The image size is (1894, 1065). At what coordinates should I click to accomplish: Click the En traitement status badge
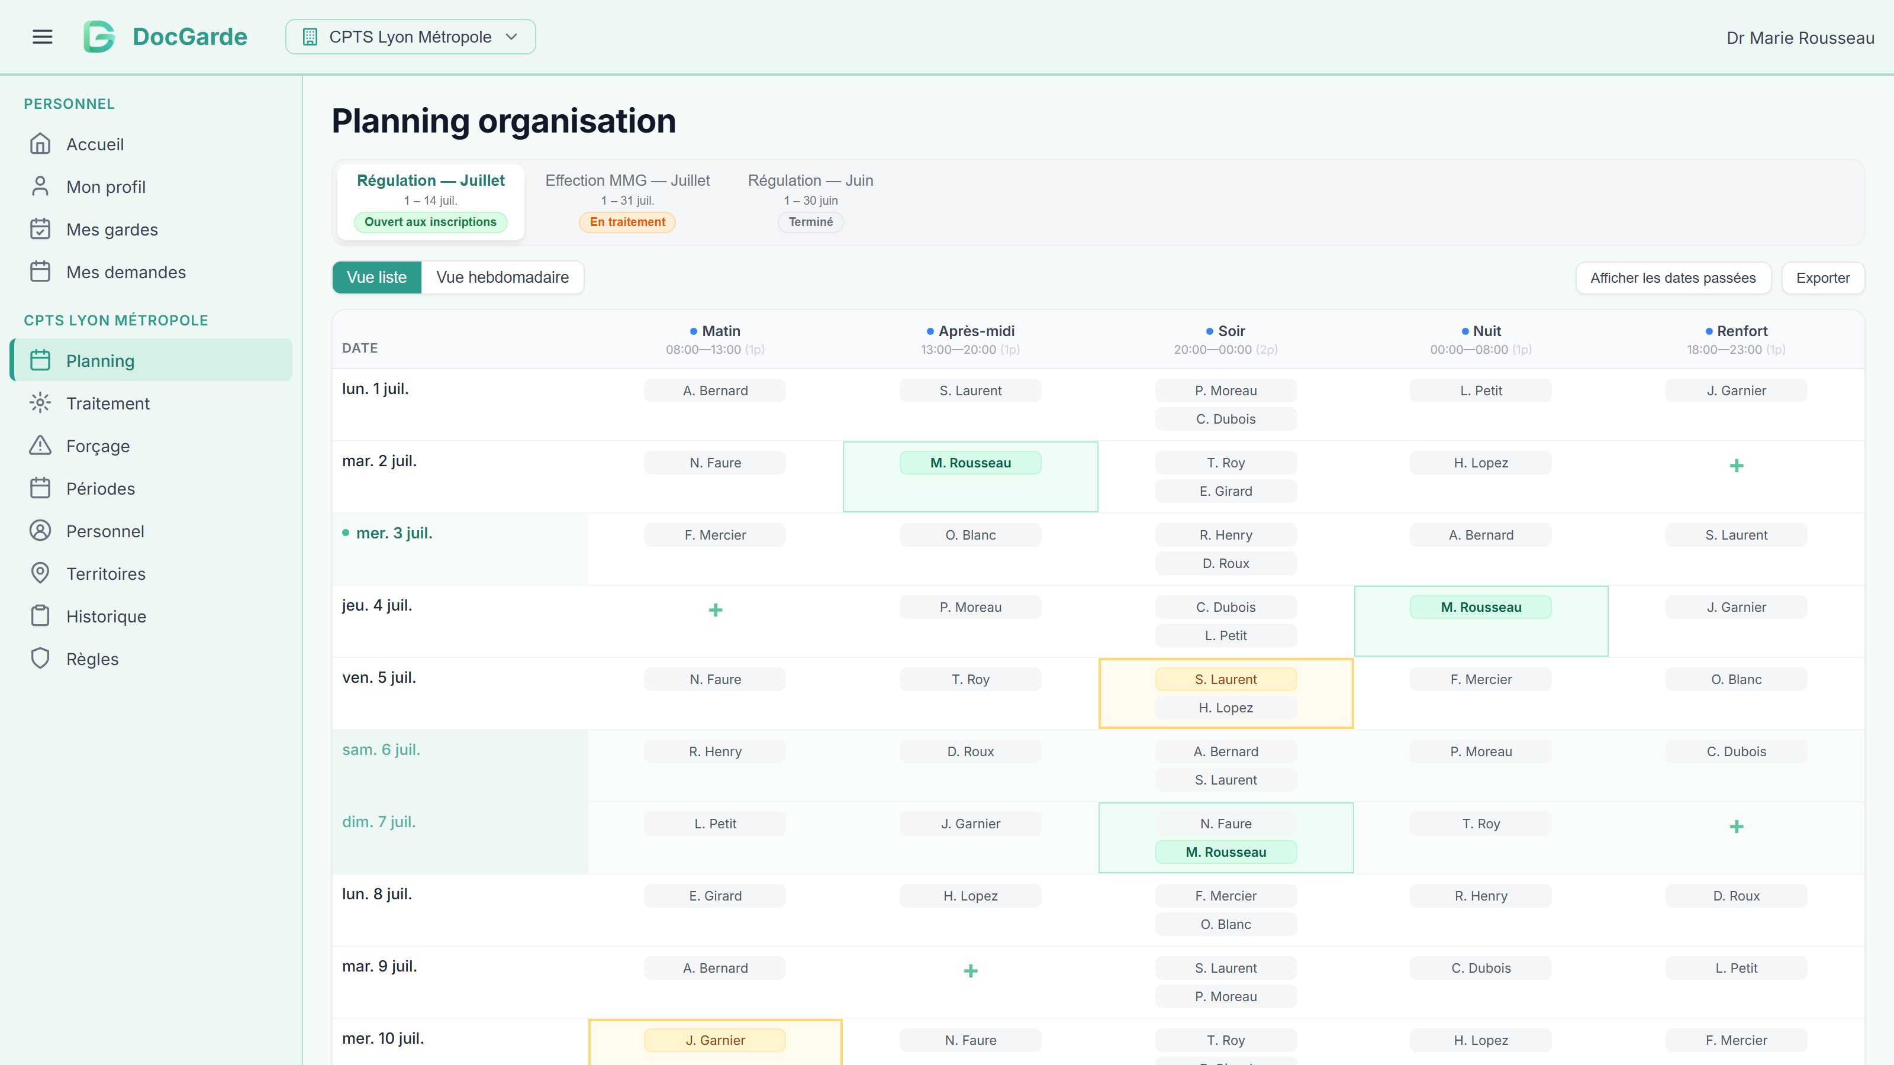(627, 222)
